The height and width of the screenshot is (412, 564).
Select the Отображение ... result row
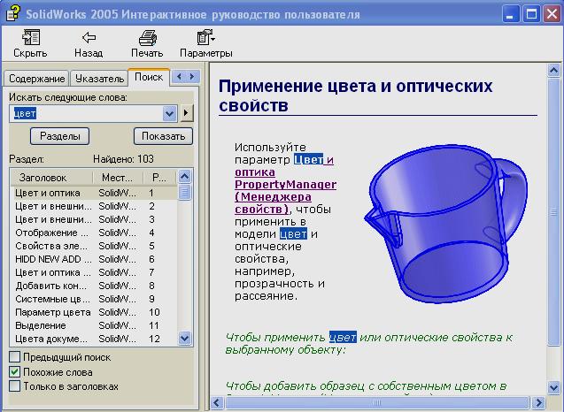(x=94, y=233)
